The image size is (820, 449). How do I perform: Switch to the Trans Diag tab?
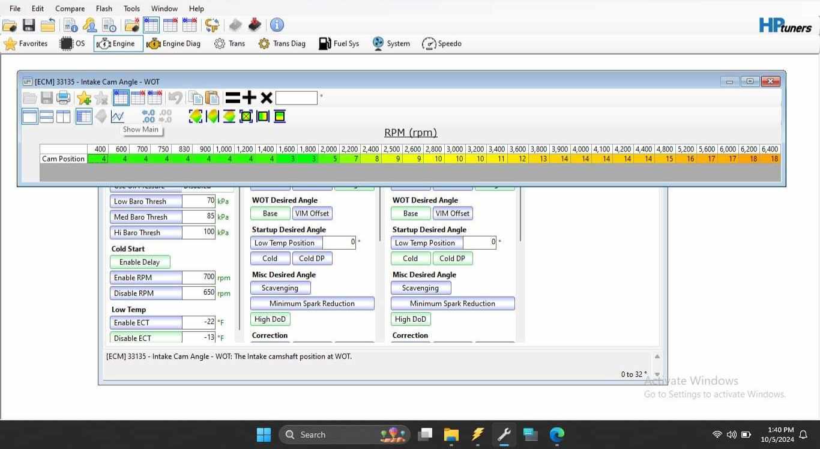(282, 43)
